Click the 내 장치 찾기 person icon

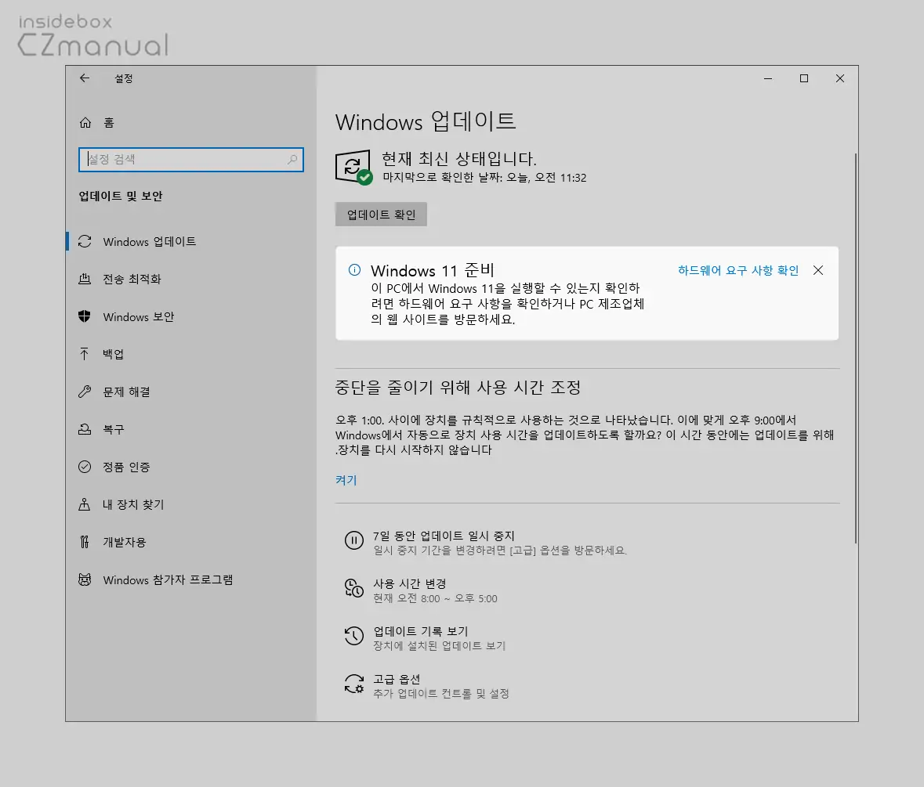click(x=85, y=504)
